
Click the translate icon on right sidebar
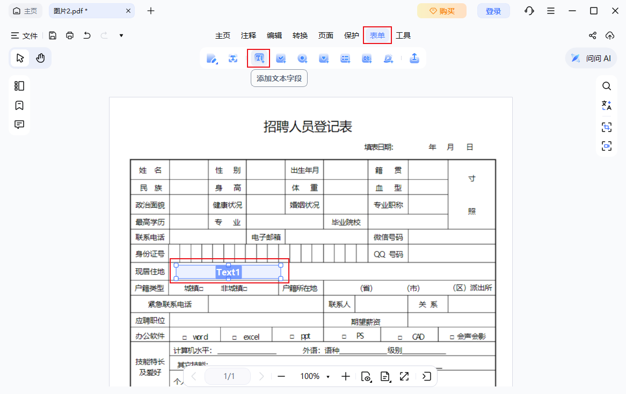tap(607, 106)
